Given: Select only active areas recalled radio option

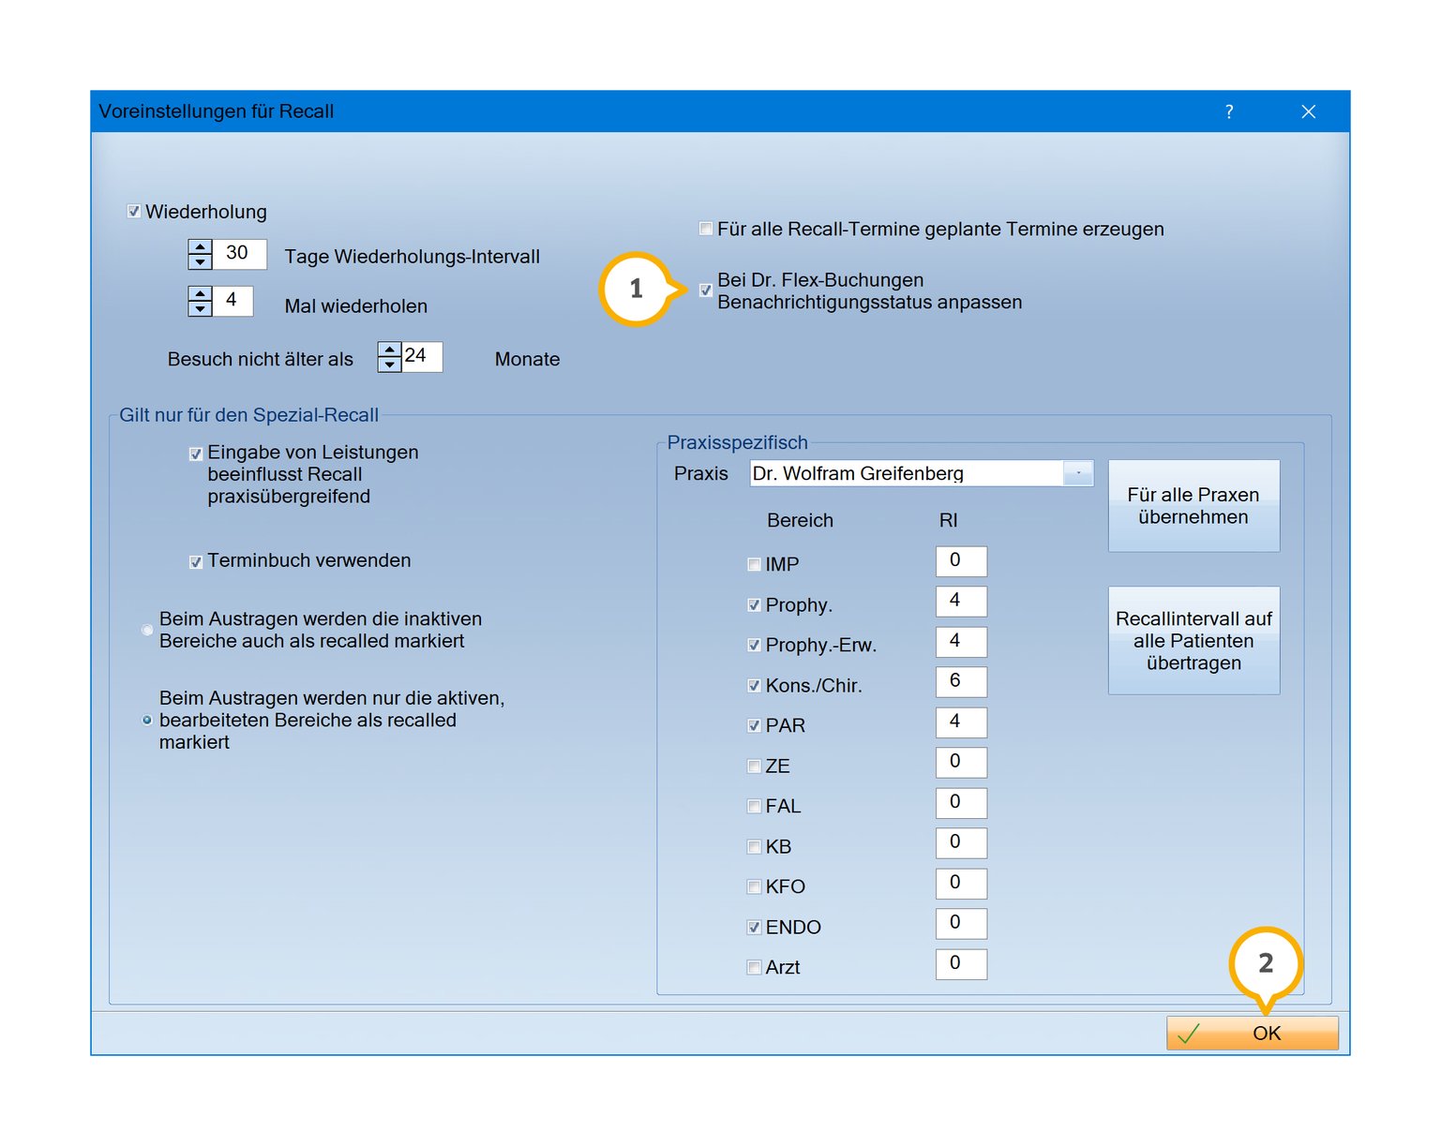Looking at the screenshot, I should (147, 721).
